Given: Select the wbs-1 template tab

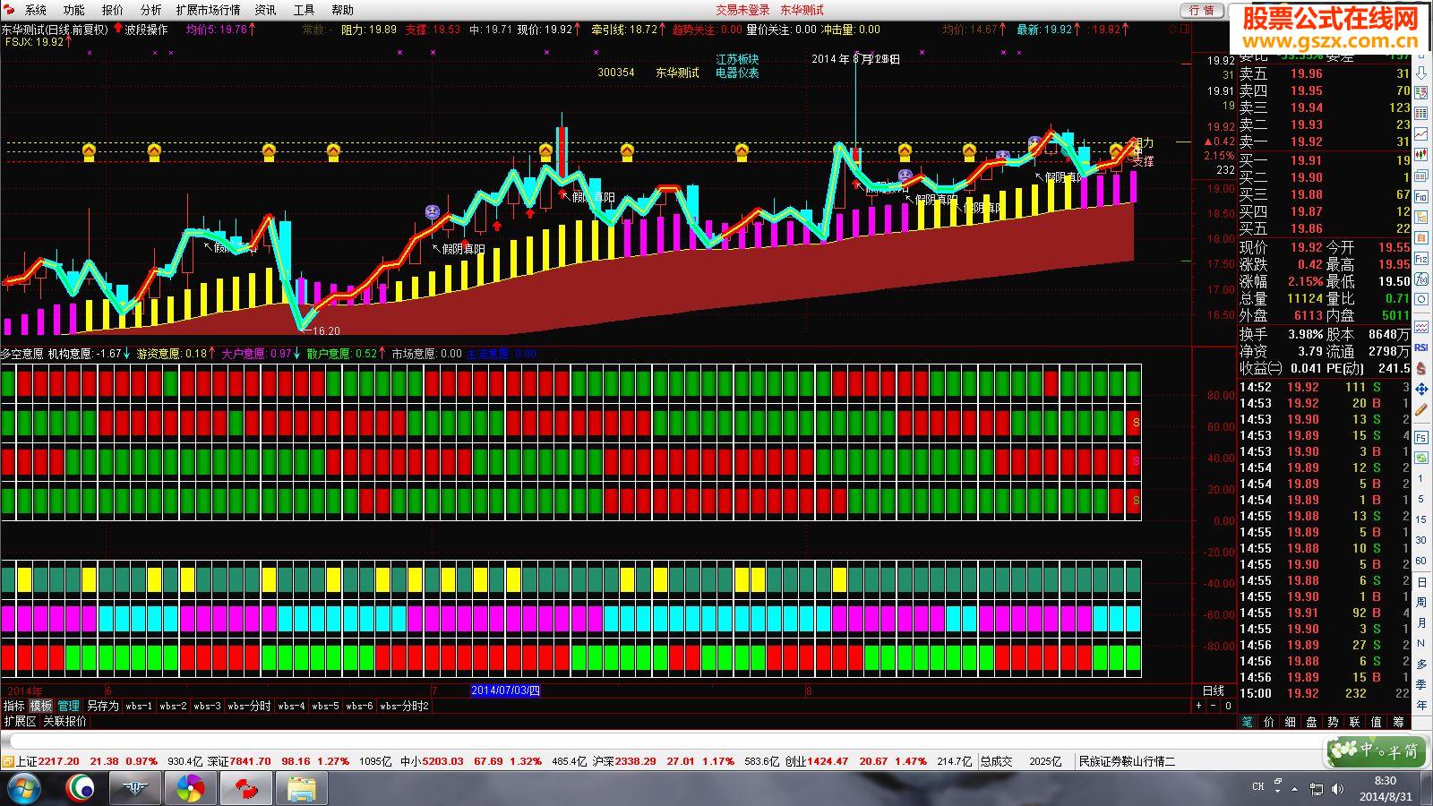Looking at the screenshot, I should 139,706.
